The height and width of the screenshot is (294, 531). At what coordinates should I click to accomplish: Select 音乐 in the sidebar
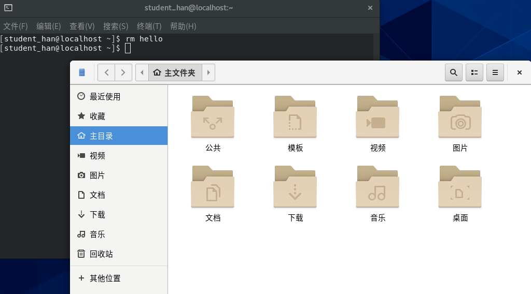tap(119, 234)
